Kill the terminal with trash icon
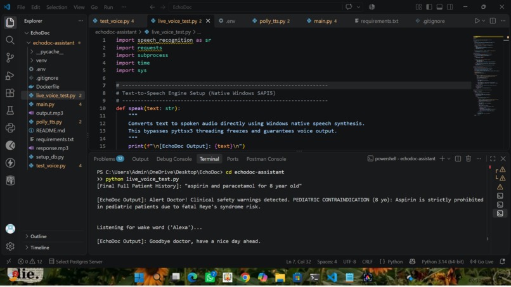Viewport: 511px width, 287px height. (x=469, y=158)
